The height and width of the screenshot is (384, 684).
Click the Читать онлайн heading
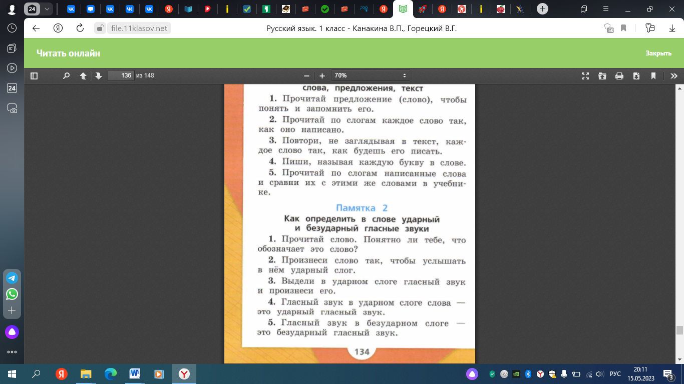coord(69,53)
